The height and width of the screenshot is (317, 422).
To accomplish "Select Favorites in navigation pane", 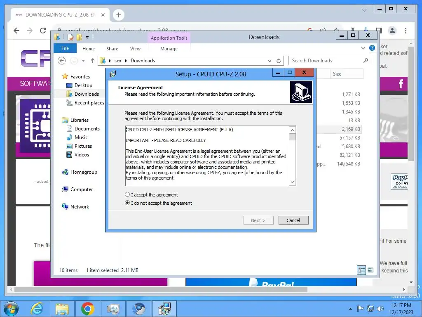I will 80,76.
